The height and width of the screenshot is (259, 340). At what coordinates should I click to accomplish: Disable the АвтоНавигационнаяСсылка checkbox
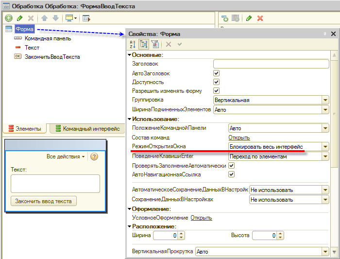[232, 174]
